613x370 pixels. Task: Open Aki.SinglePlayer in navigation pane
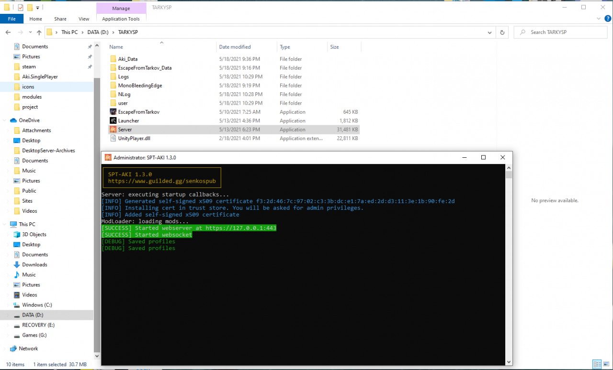(40, 76)
